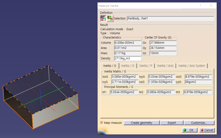Open the Inertia / P tab
The image size is (221, 138).
pyautogui.click(x=146, y=66)
